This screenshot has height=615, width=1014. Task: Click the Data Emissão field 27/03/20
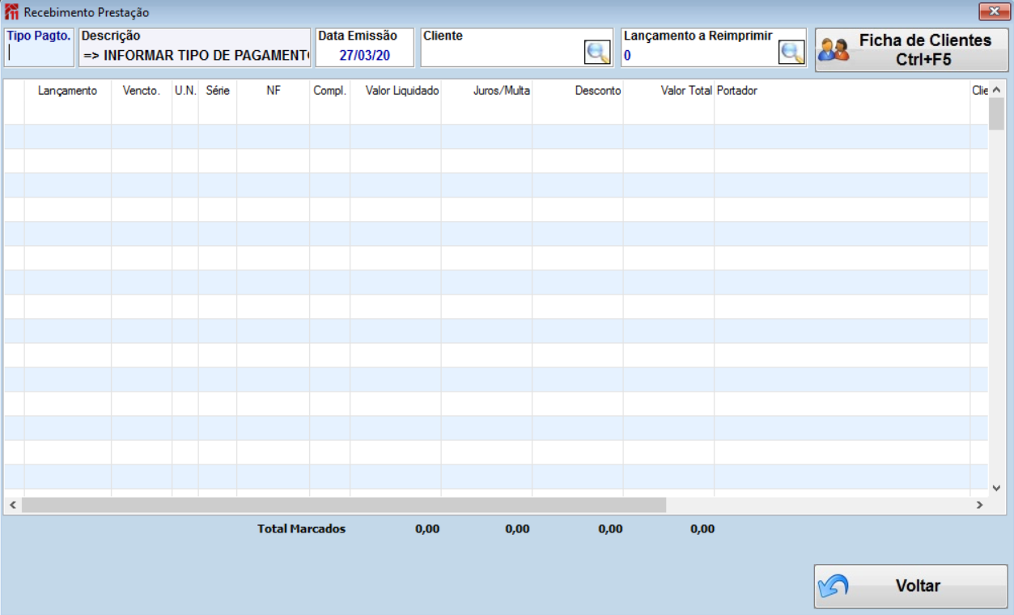(x=364, y=48)
